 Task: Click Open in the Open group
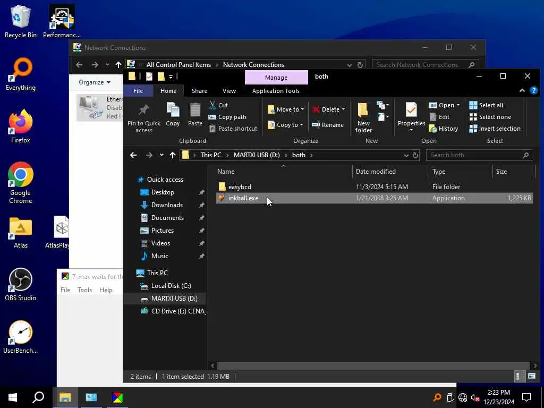click(441, 105)
